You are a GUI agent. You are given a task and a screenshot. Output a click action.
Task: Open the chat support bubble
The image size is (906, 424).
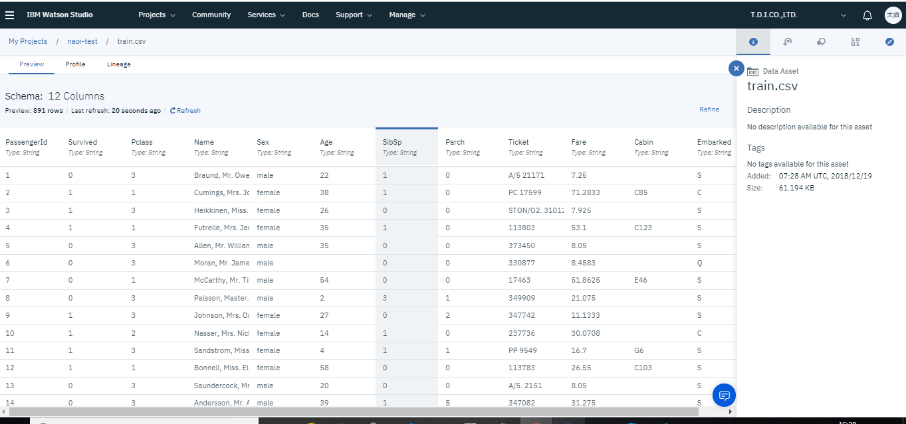point(723,395)
